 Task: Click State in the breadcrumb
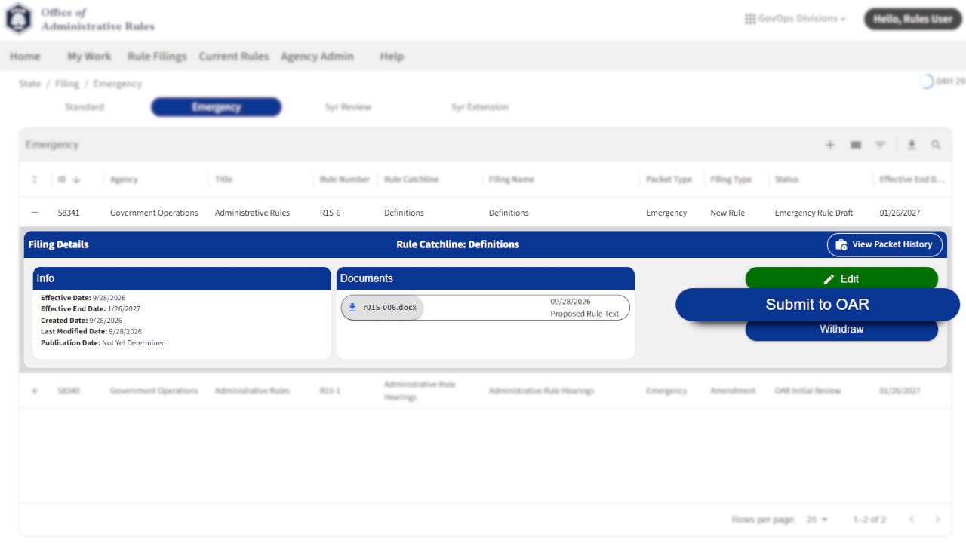click(30, 84)
